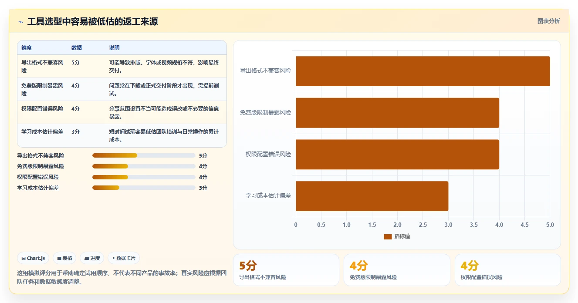The image size is (578, 303).
Task: Click the 5.0 x-axis tick label
Action: [x=550, y=225]
